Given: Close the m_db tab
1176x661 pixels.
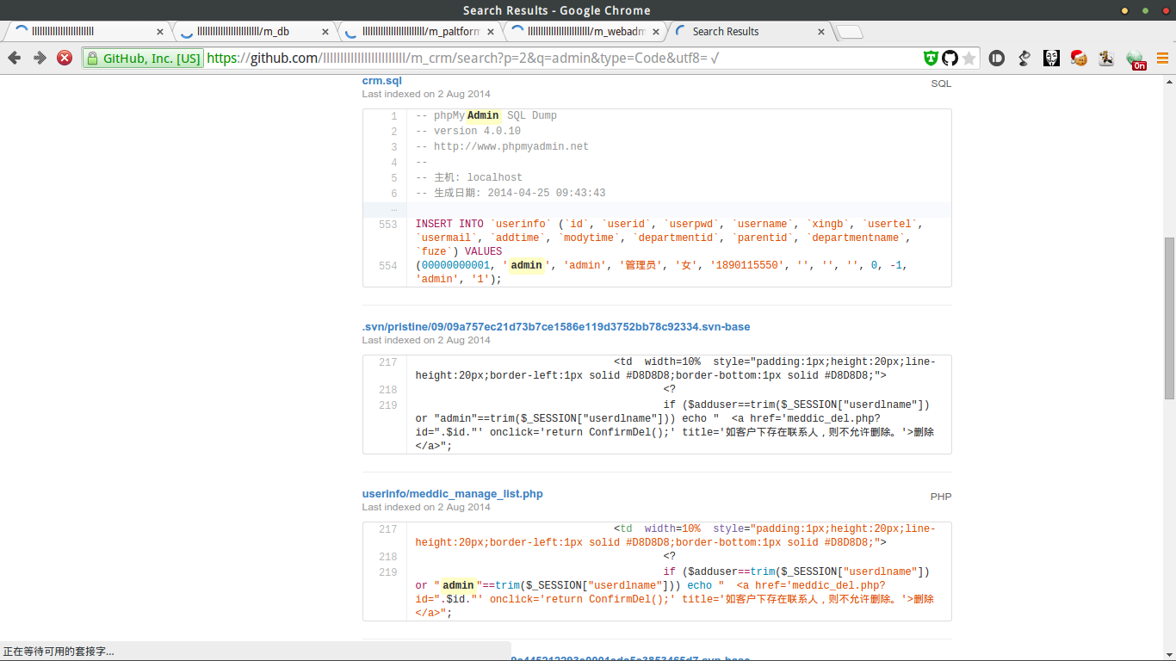Looking at the screenshot, I should pyautogui.click(x=325, y=32).
